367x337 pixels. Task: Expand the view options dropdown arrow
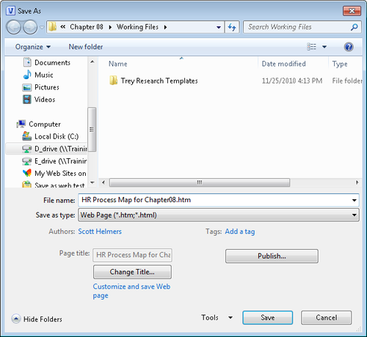click(324, 47)
